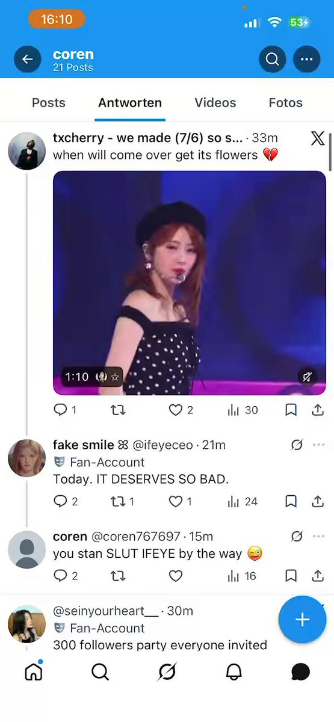Repost the fake smile reply

coord(118,501)
